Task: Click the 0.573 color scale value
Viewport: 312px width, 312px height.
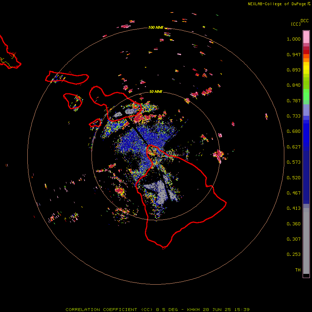Action: (294, 162)
